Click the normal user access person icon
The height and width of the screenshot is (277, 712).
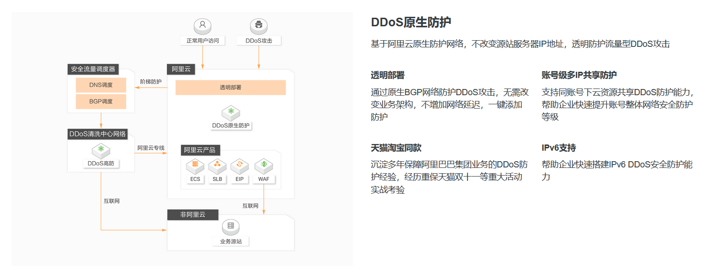pyautogui.click(x=203, y=25)
